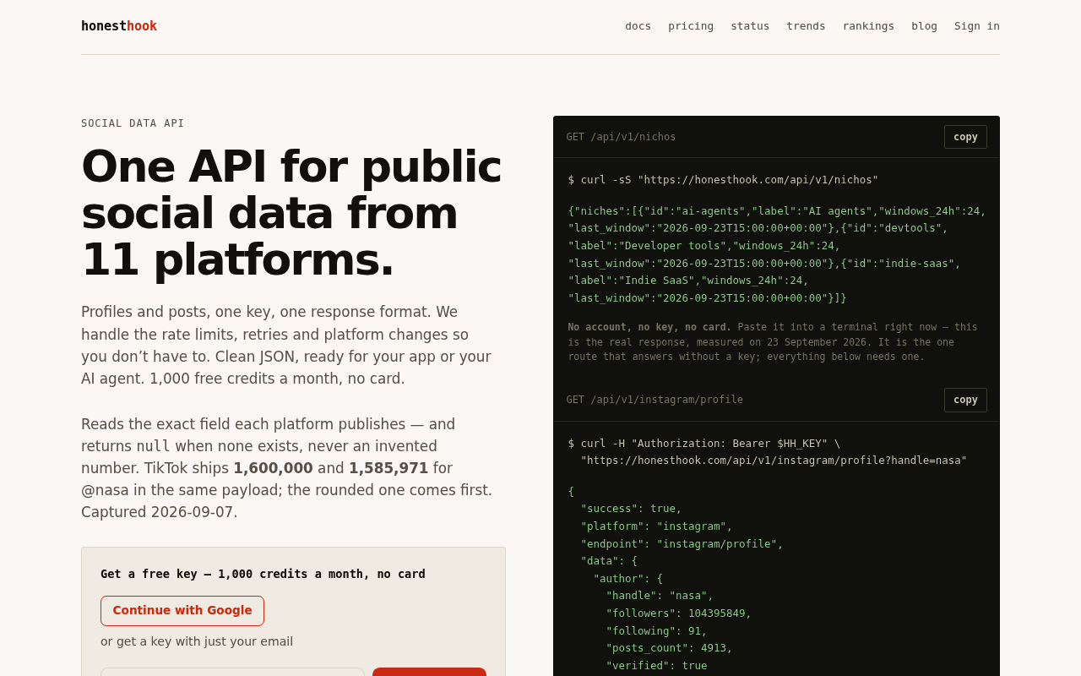The image size is (1081, 676).
Task: Click 'Captured 2026-09-07.' text
Action: tap(160, 512)
